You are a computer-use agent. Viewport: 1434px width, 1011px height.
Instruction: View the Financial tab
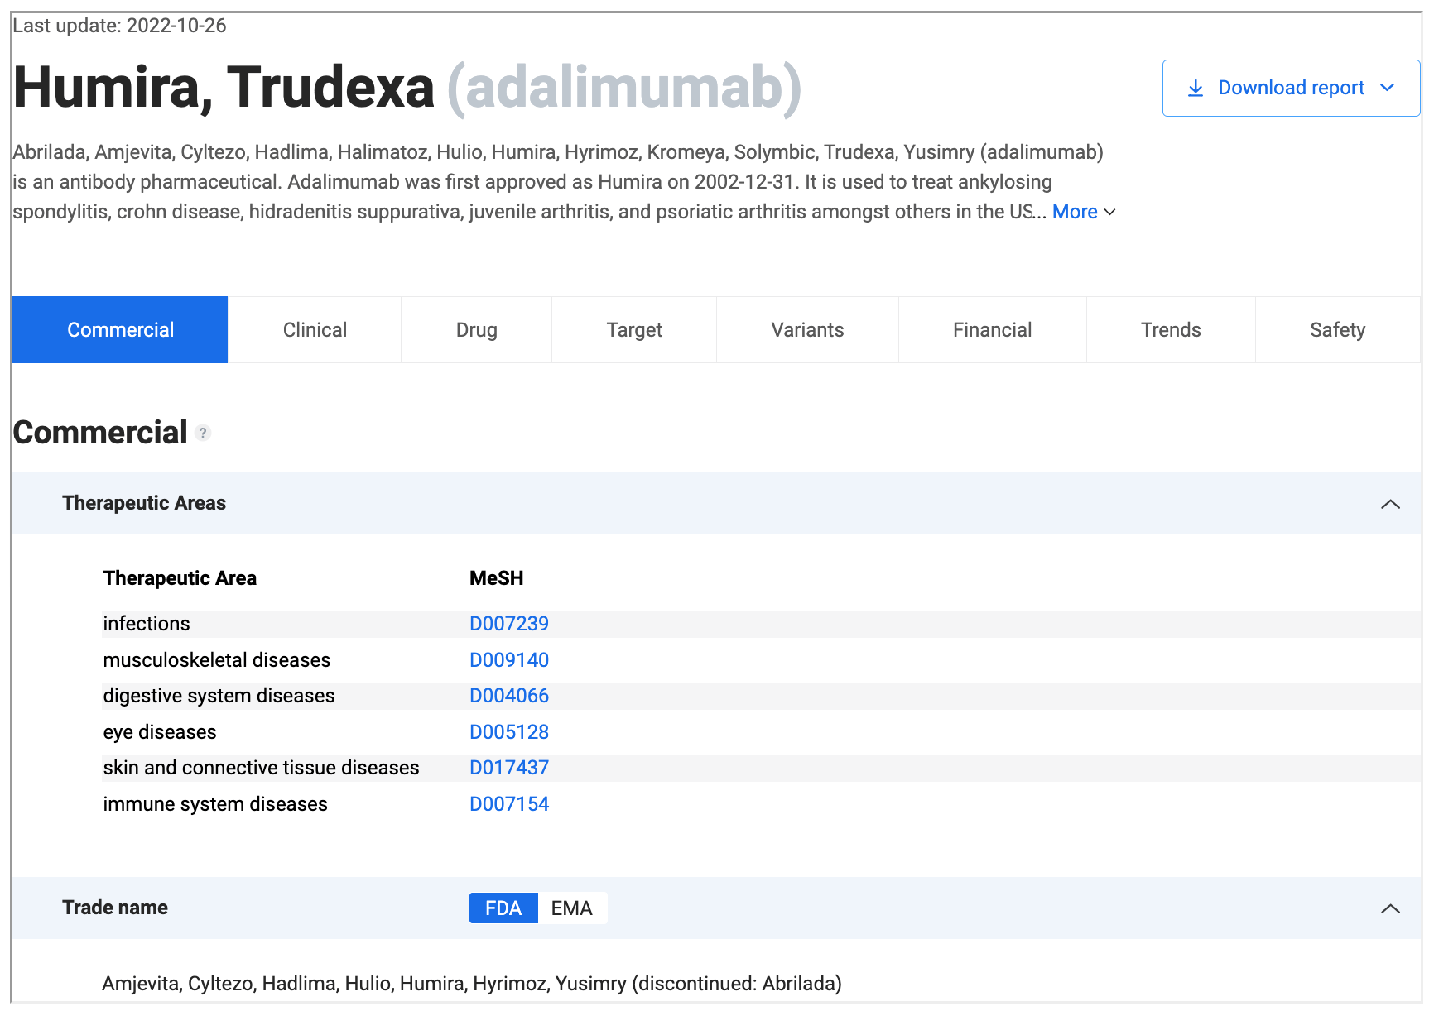pyautogui.click(x=992, y=330)
